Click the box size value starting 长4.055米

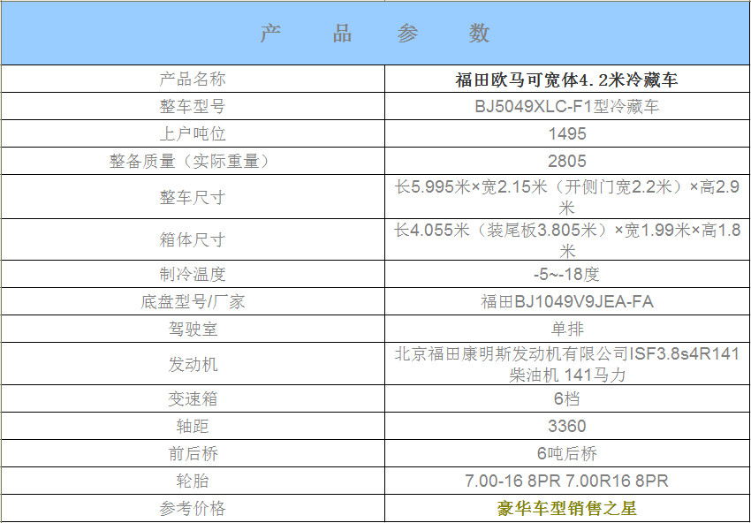(x=566, y=240)
